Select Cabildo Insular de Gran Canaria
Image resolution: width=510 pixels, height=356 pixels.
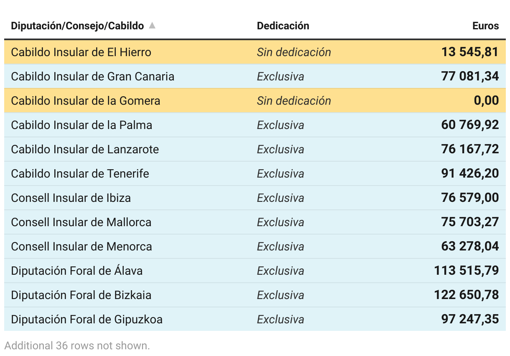[255, 76]
